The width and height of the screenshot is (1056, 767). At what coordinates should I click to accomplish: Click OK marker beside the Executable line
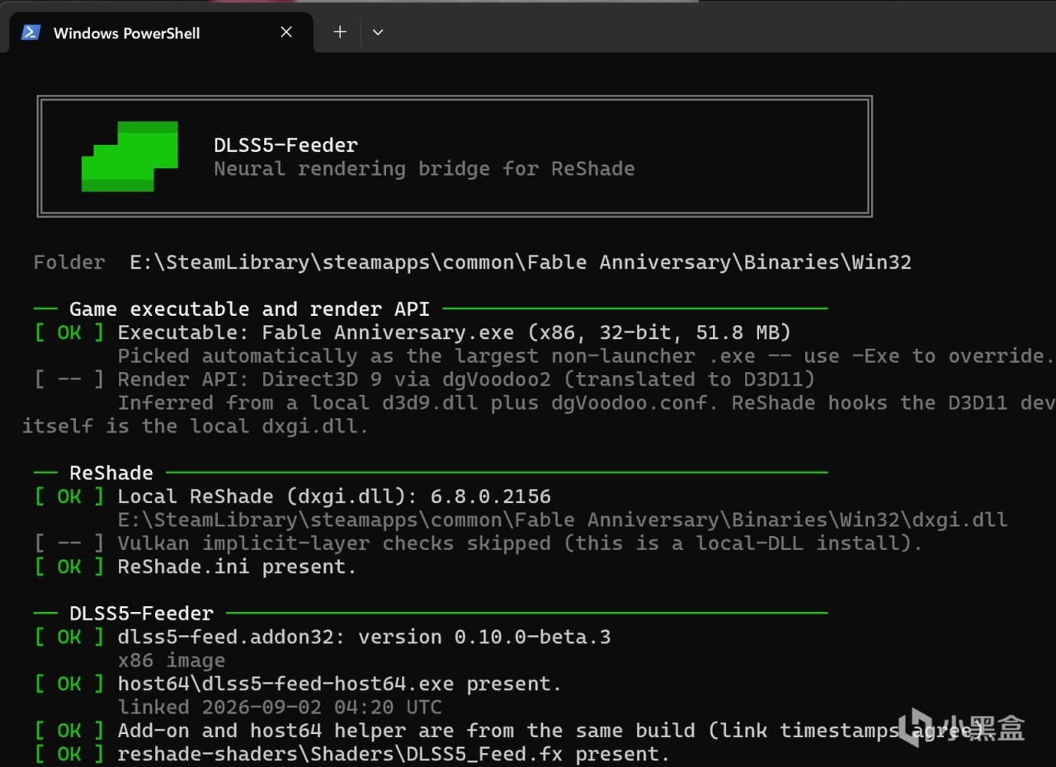pos(69,332)
